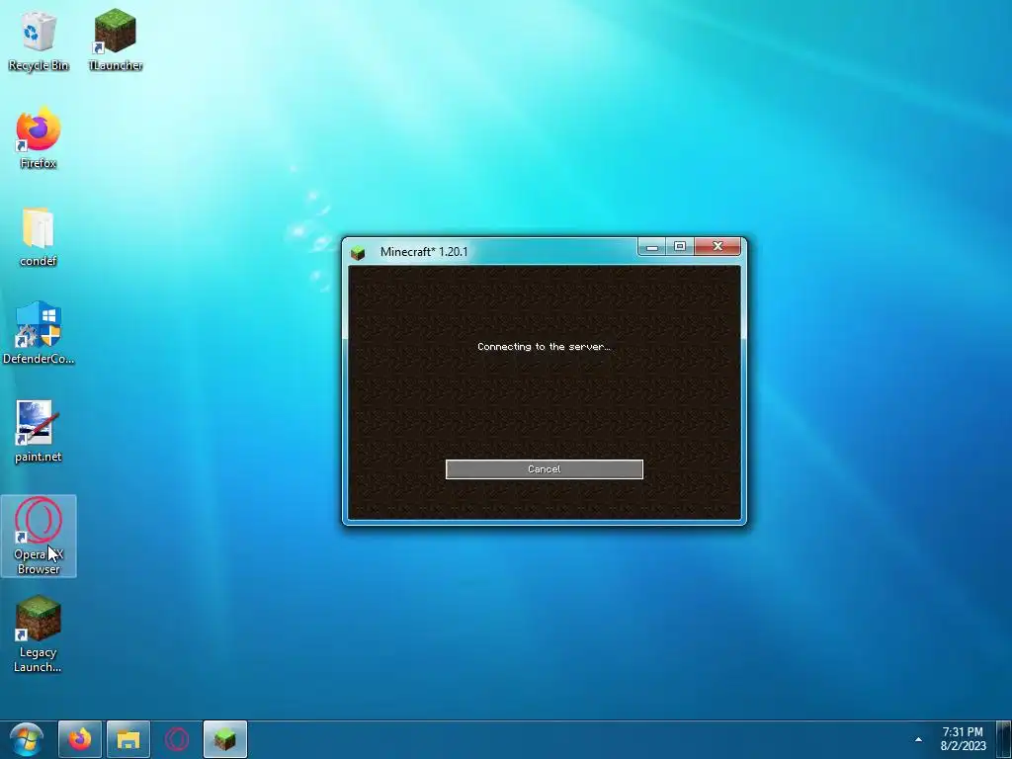
Task: Select the DefenderControl desktop shortcut
Action: (39, 334)
